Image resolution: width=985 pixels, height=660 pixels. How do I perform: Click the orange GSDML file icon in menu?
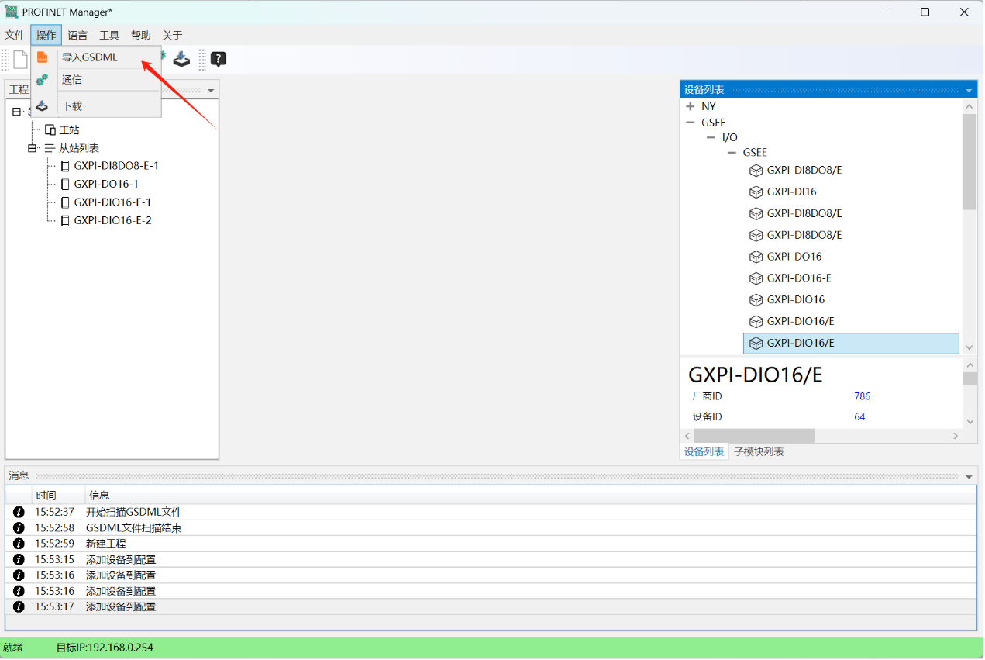43,57
